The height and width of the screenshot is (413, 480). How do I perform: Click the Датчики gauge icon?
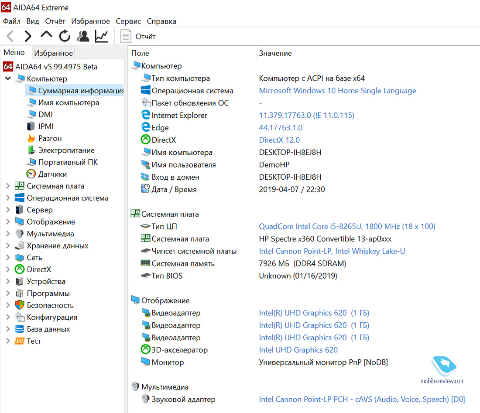[x=31, y=174]
